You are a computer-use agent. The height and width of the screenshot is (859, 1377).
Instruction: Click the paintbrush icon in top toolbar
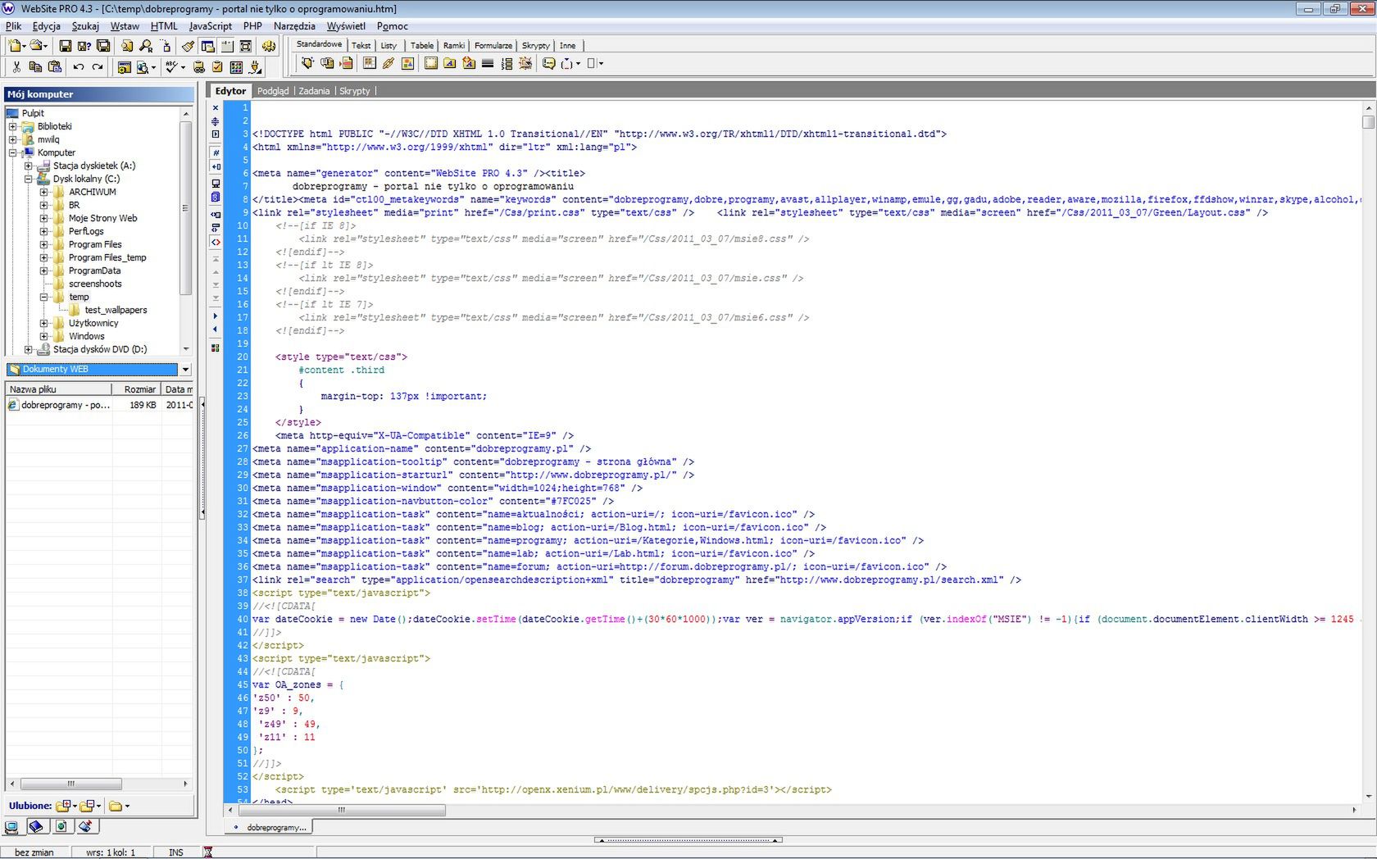pos(188,46)
